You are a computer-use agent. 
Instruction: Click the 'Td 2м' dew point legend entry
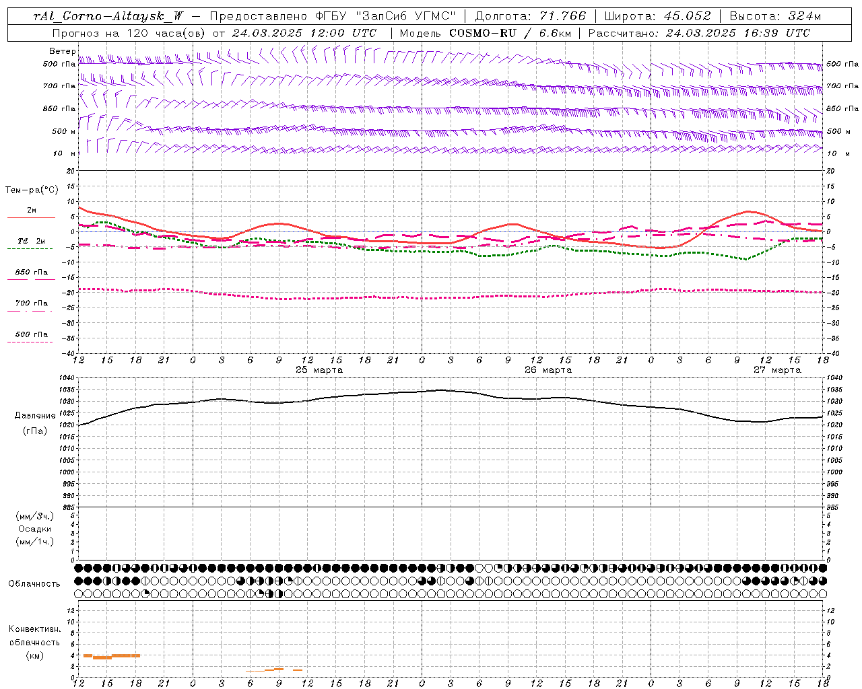[31, 241]
